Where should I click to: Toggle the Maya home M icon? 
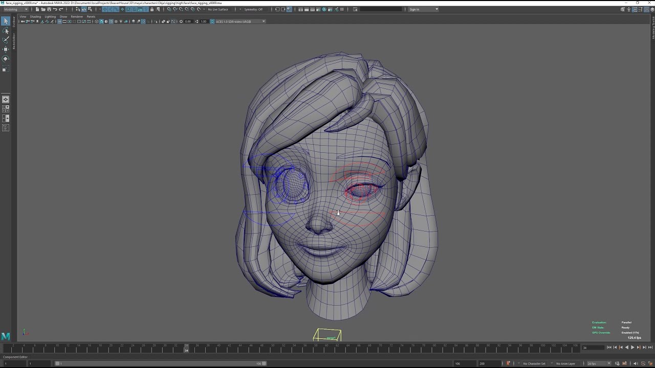(6, 336)
